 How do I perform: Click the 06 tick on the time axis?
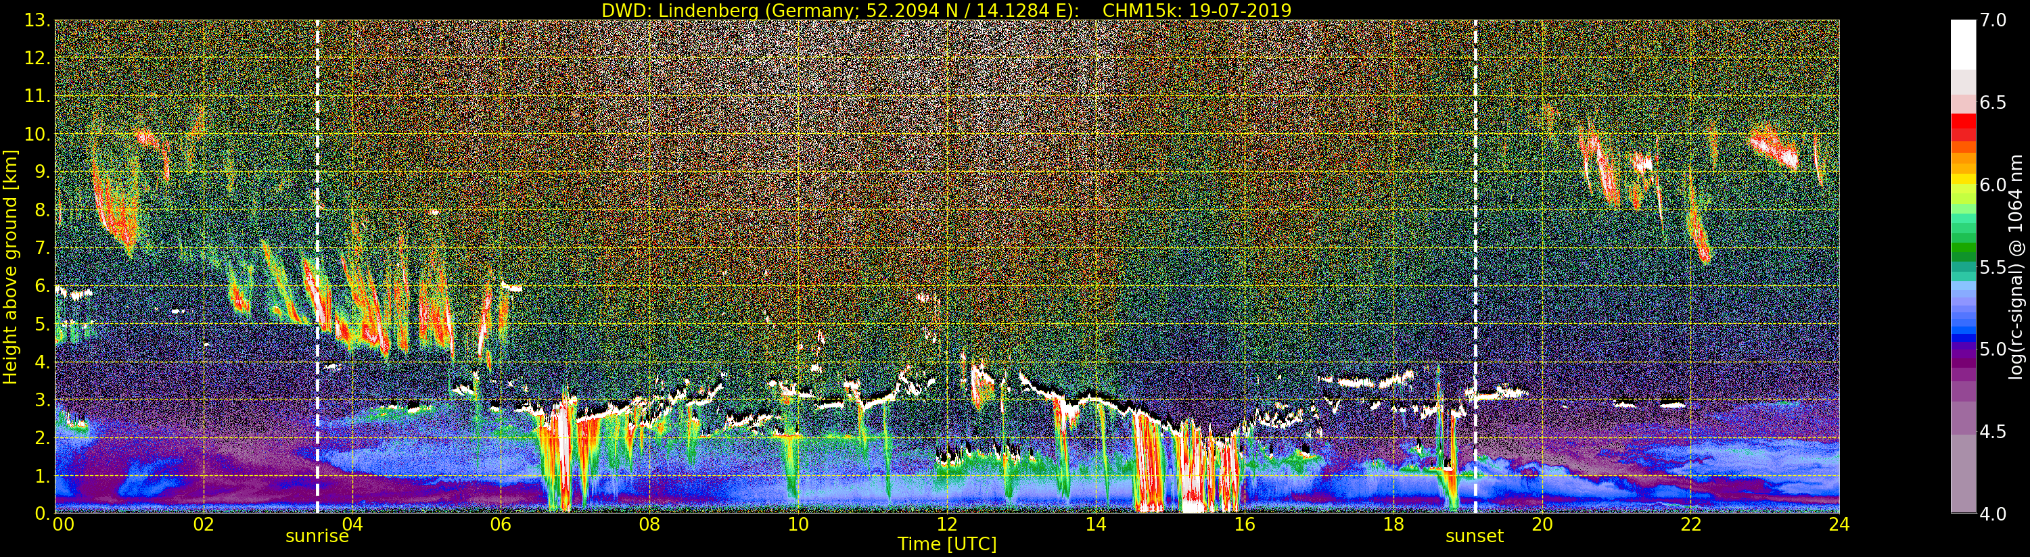501,525
